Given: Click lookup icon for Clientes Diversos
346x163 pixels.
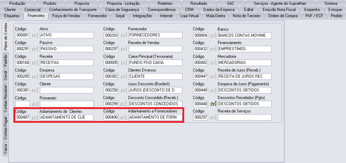Looking at the screenshot, I should pos(124,77).
